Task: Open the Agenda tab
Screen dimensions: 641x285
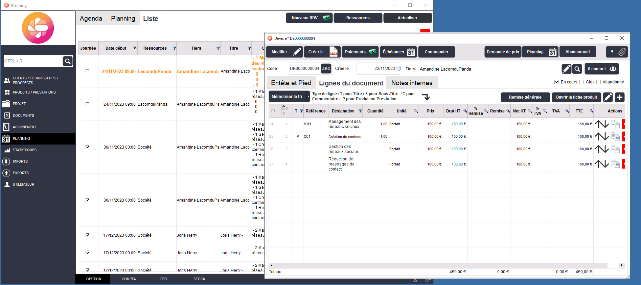Action: click(x=91, y=19)
